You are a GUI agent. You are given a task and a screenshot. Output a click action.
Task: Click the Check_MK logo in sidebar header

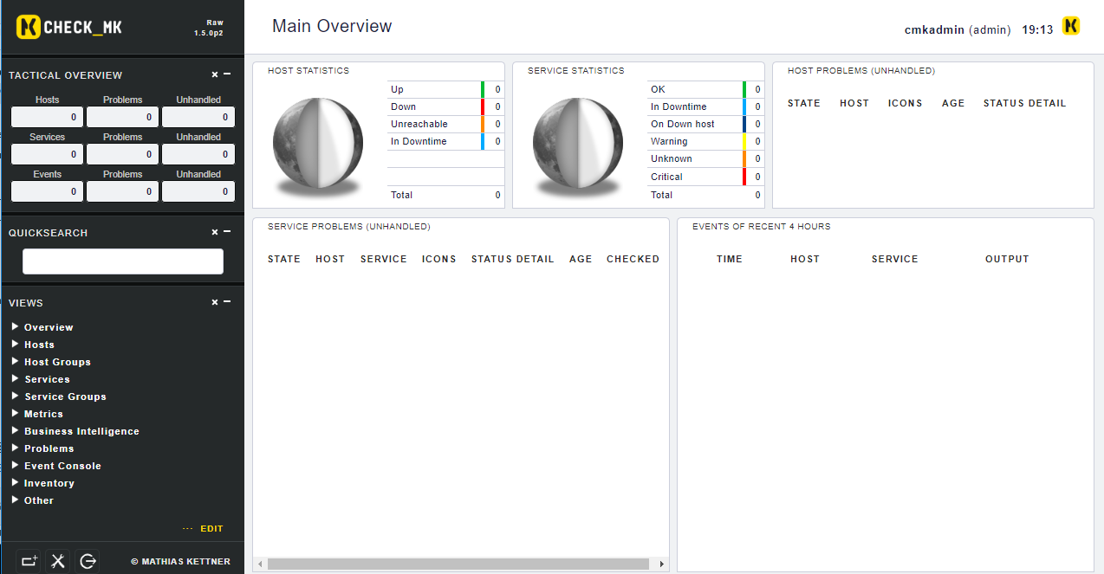(x=69, y=28)
